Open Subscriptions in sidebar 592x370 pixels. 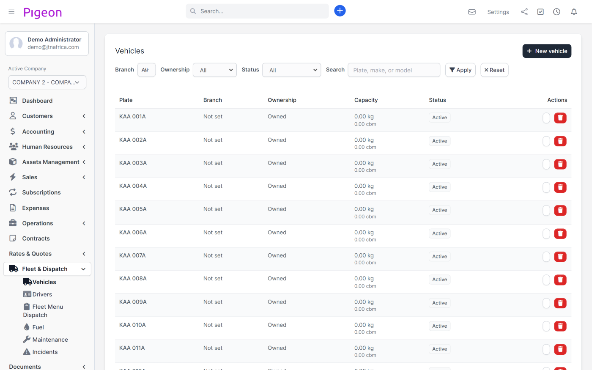(47, 192)
